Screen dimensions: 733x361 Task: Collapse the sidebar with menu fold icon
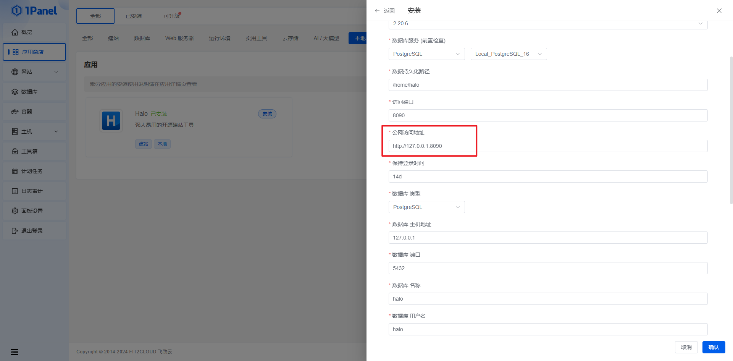(14, 352)
